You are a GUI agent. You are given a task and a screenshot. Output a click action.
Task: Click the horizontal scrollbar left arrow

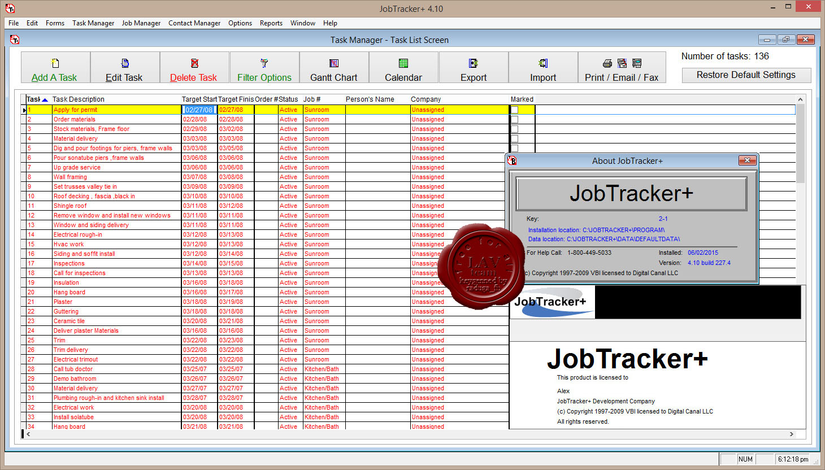[29, 434]
